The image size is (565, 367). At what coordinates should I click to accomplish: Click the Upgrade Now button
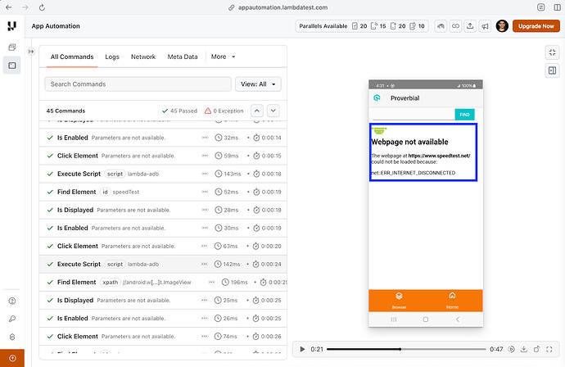(x=536, y=26)
